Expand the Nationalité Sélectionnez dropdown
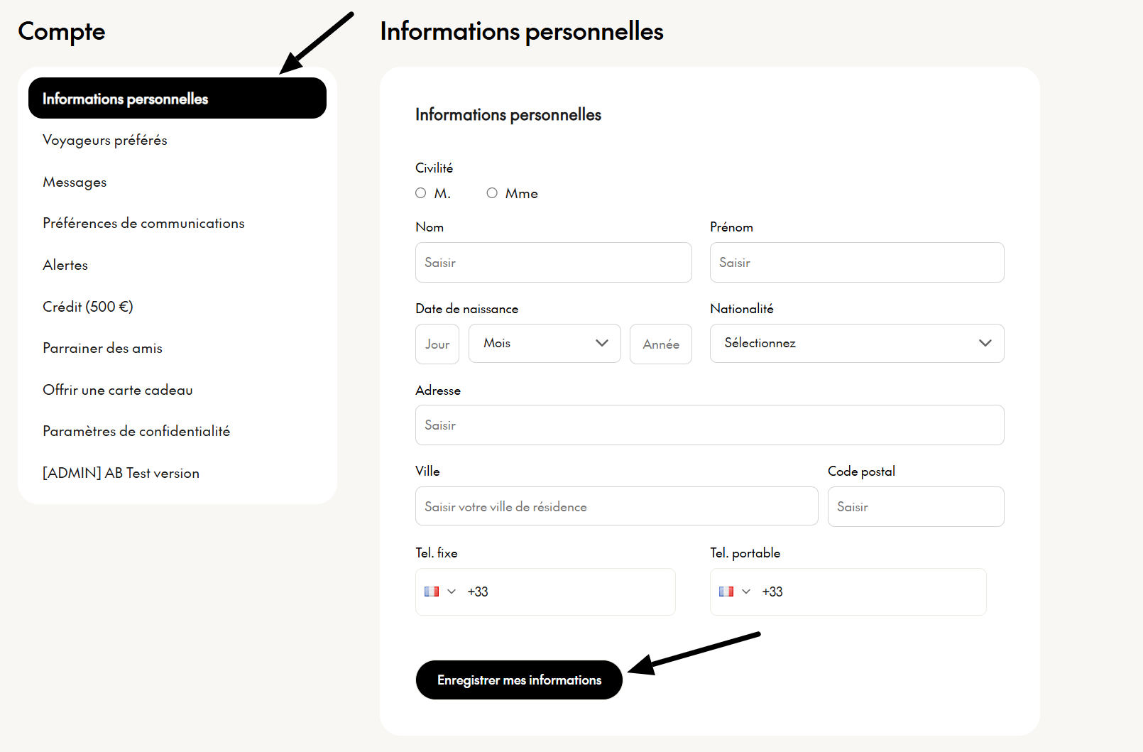 [857, 344]
